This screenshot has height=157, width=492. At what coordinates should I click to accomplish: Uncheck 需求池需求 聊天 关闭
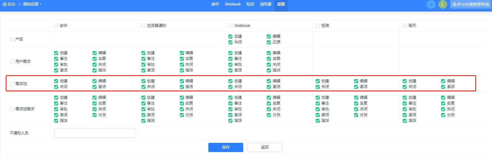[443, 109]
